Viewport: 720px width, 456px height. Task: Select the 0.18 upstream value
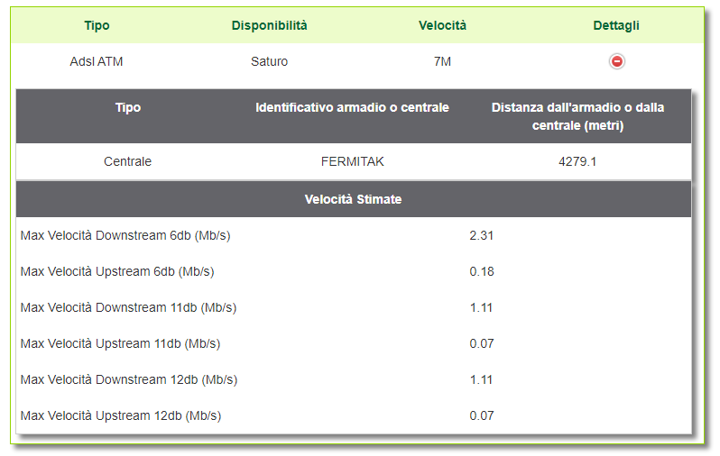482,271
